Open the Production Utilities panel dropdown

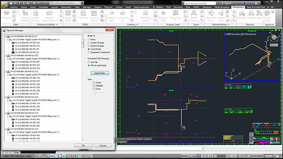point(57,25)
